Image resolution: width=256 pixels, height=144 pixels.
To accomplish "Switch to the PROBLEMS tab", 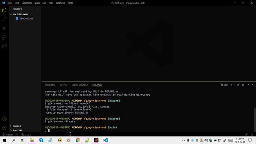I will click(50, 85).
